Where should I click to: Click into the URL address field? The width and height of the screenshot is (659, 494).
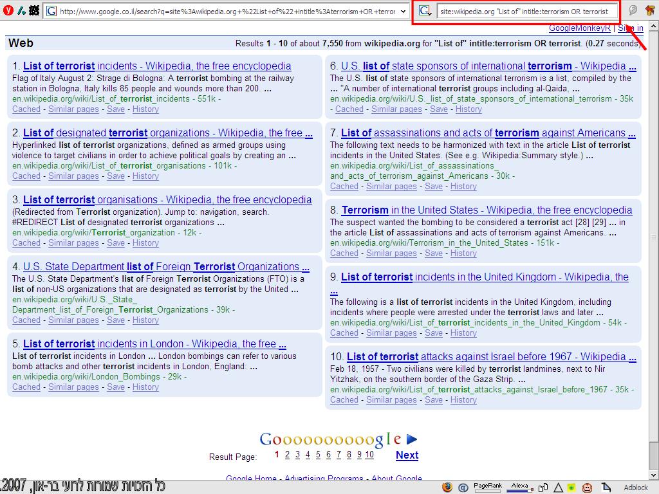[x=227, y=12]
